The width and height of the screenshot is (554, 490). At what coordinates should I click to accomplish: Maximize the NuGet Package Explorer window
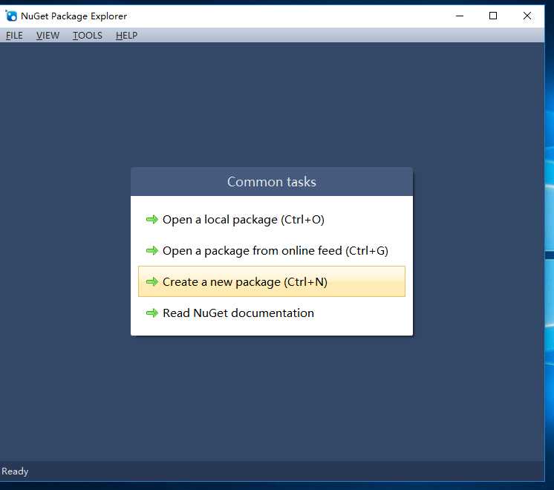point(493,16)
